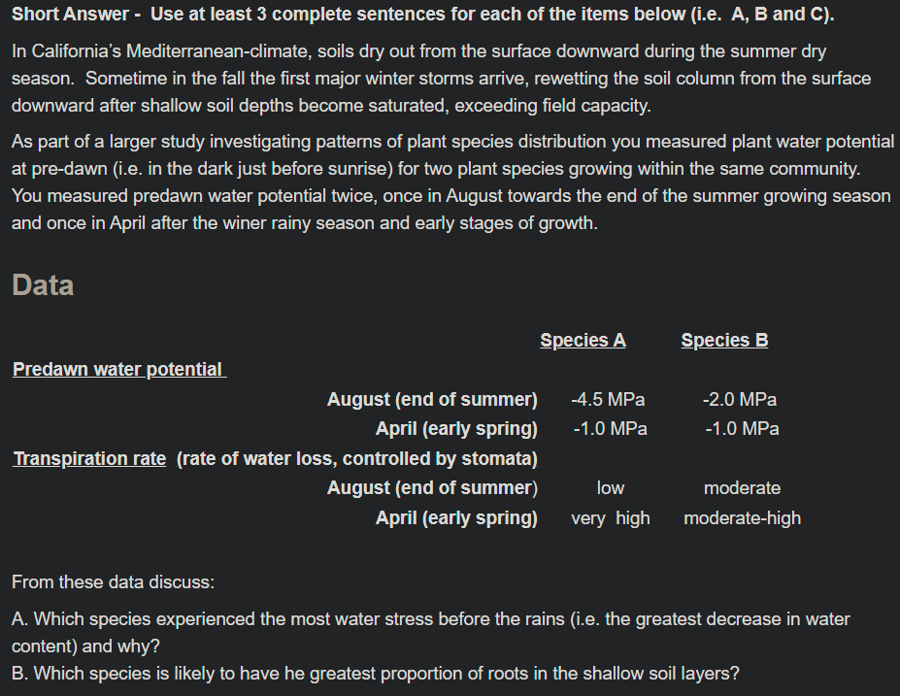Image resolution: width=900 pixels, height=696 pixels.
Task: Click Species A transpiration value "low"
Action: point(610,488)
